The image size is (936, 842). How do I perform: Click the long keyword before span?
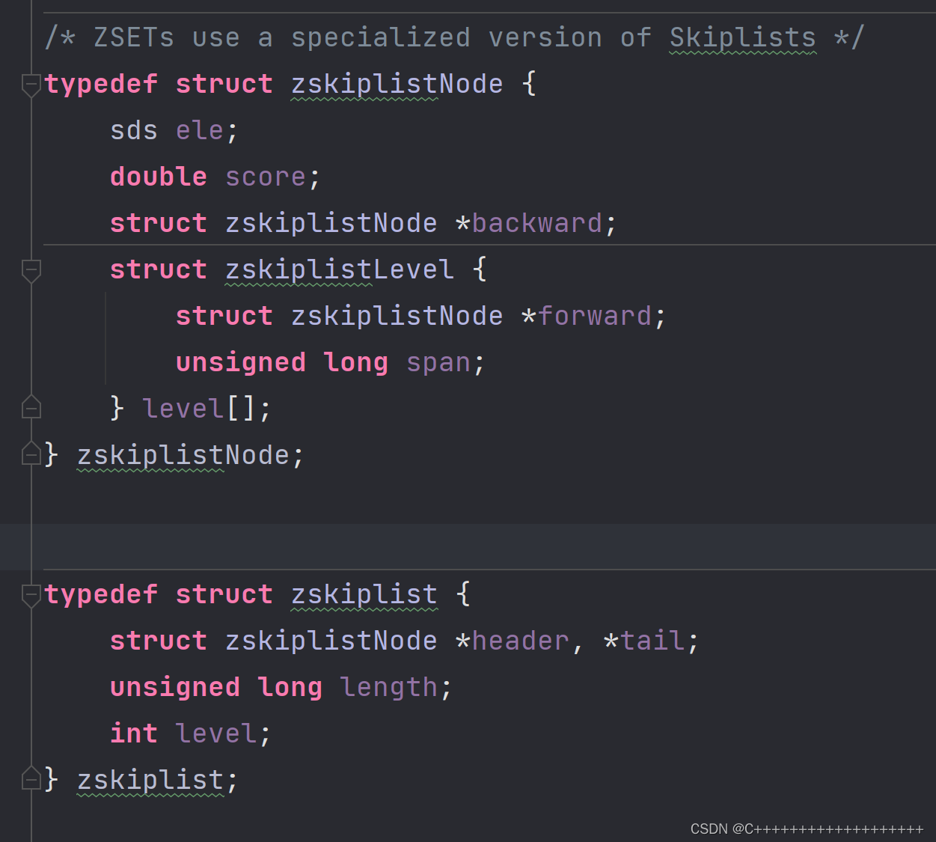(x=356, y=362)
